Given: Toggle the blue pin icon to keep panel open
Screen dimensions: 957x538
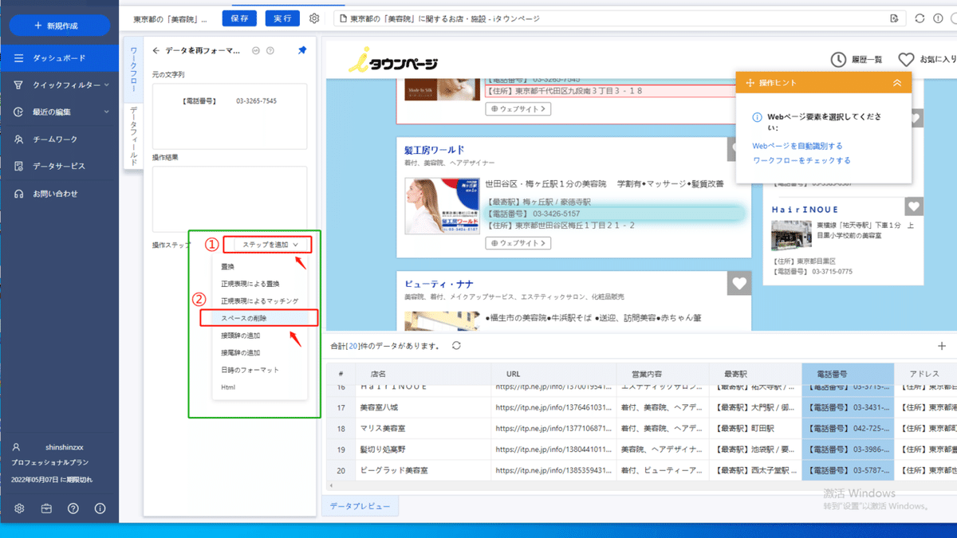Looking at the screenshot, I should point(301,49).
